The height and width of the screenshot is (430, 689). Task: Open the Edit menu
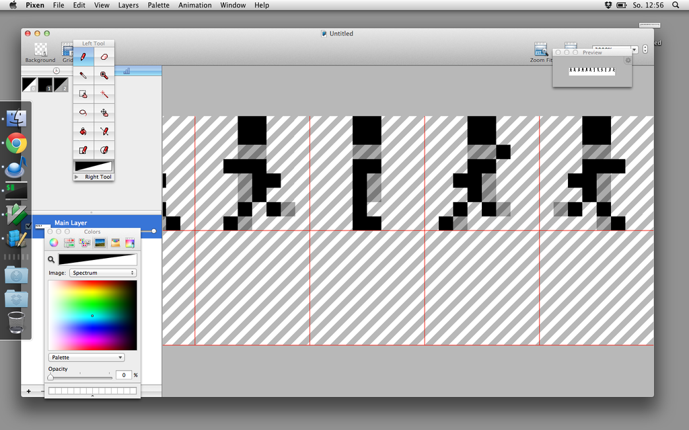79,5
